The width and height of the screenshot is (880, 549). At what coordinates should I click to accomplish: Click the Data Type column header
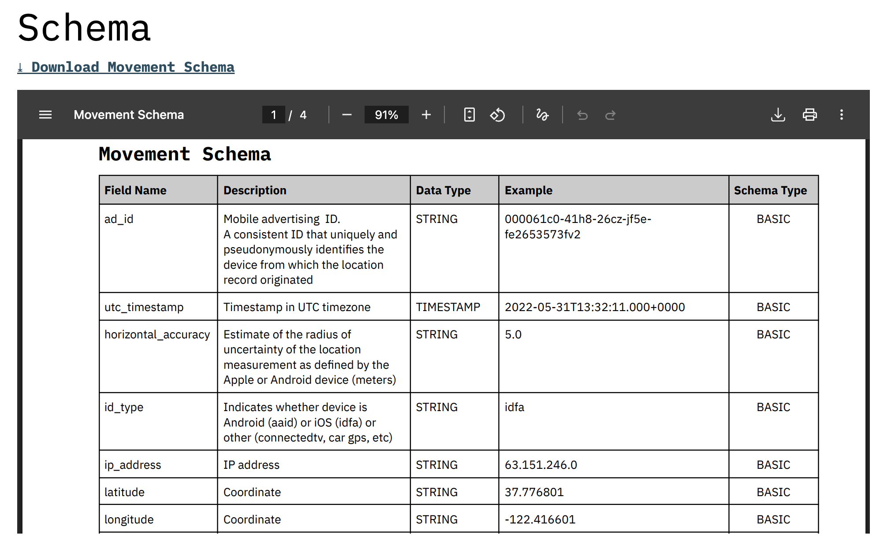443,190
